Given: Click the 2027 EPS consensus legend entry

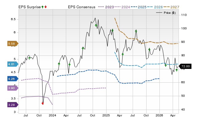Looking at the screenshot, I should click(x=171, y=7).
